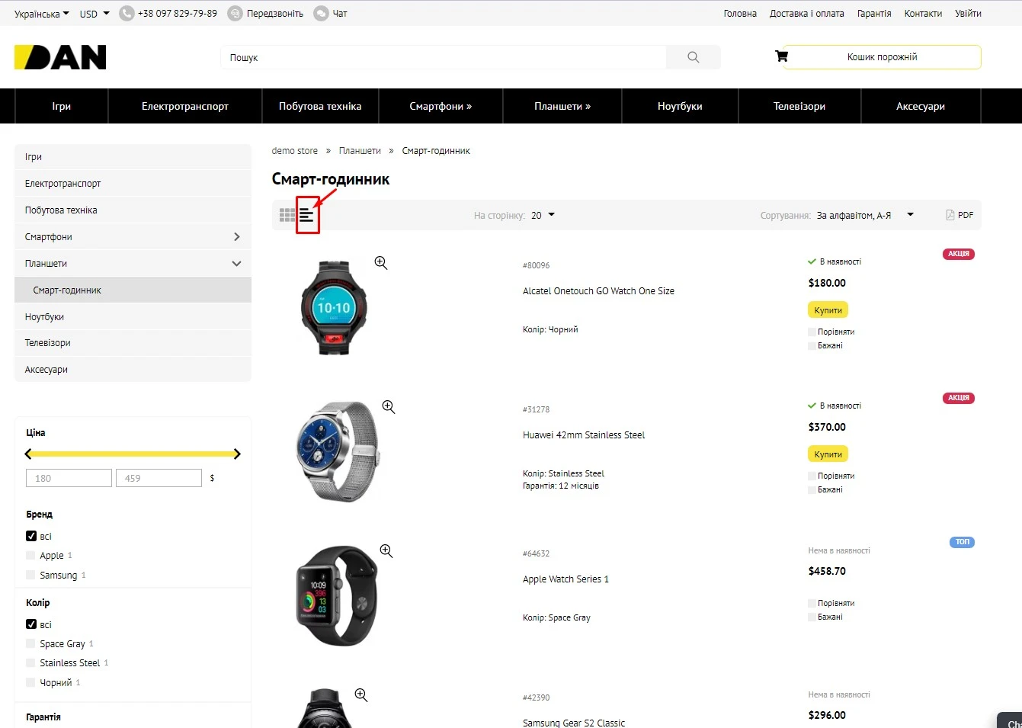The height and width of the screenshot is (728, 1022).
Task: Click the phone icon in top bar
Action: pos(127,14)
